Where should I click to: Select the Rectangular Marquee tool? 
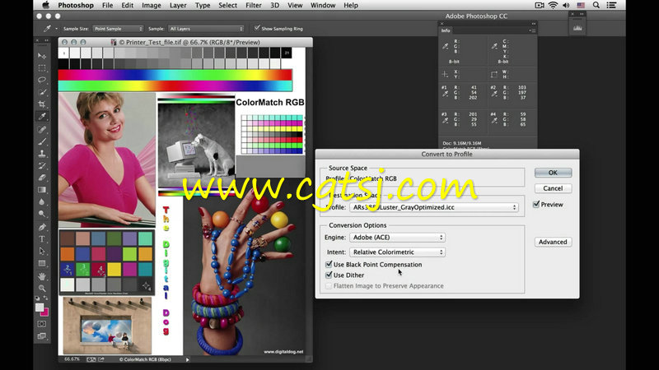tap(42, 68)
